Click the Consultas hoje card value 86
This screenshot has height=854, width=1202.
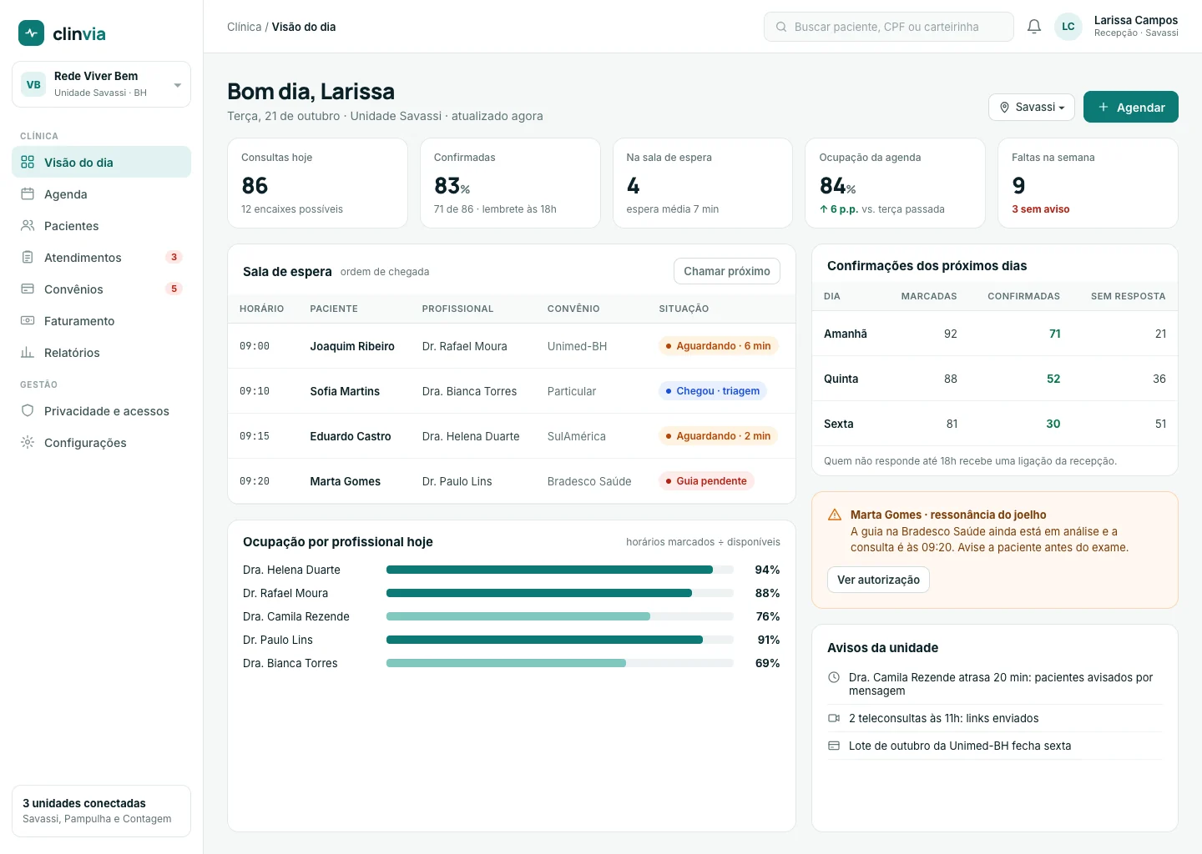coord(255,185)
